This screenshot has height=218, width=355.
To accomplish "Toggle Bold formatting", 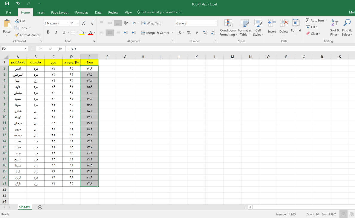I will tap(48, 32).
